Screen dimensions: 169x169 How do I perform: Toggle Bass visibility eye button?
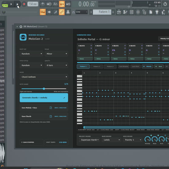pos(159,66)
